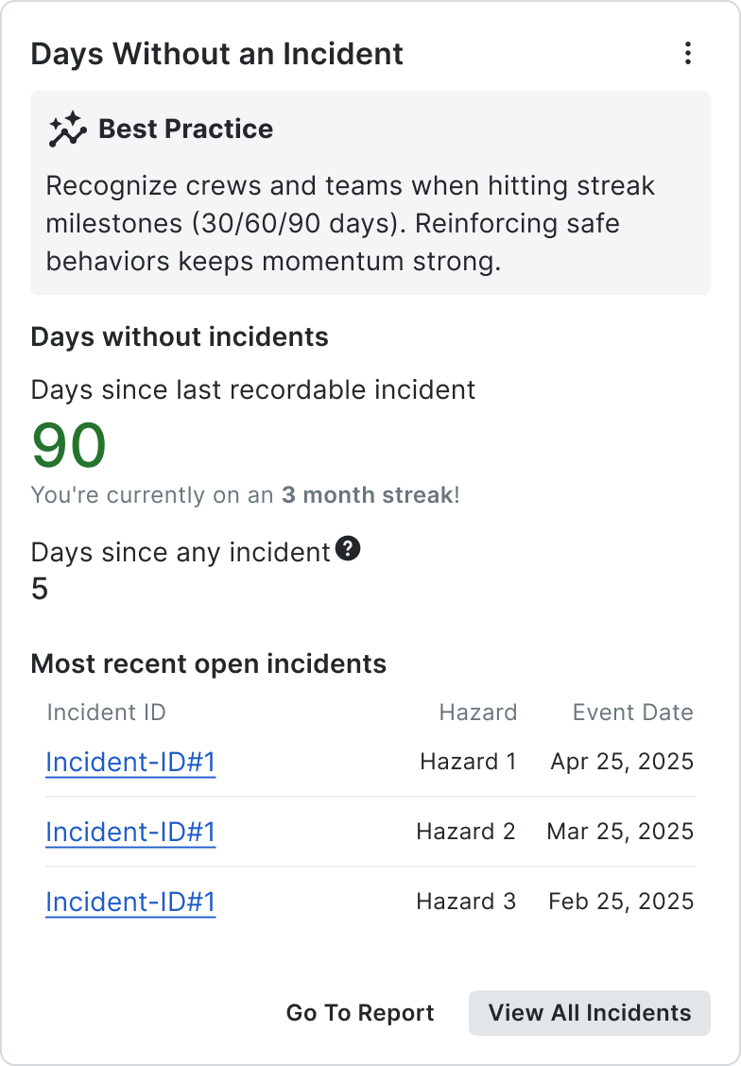Click the '3 month streak' highlighted text

coord(367,494)
